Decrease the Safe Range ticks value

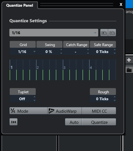pyautogui.click(x=115, y=53)
